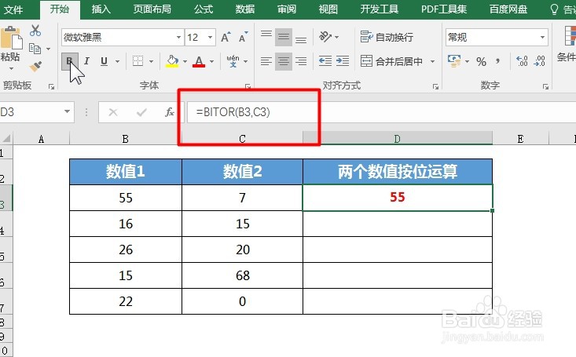Apply yellow fill color bucket
The width and height of the screenshot is (576, 357).
pos(172,61)
